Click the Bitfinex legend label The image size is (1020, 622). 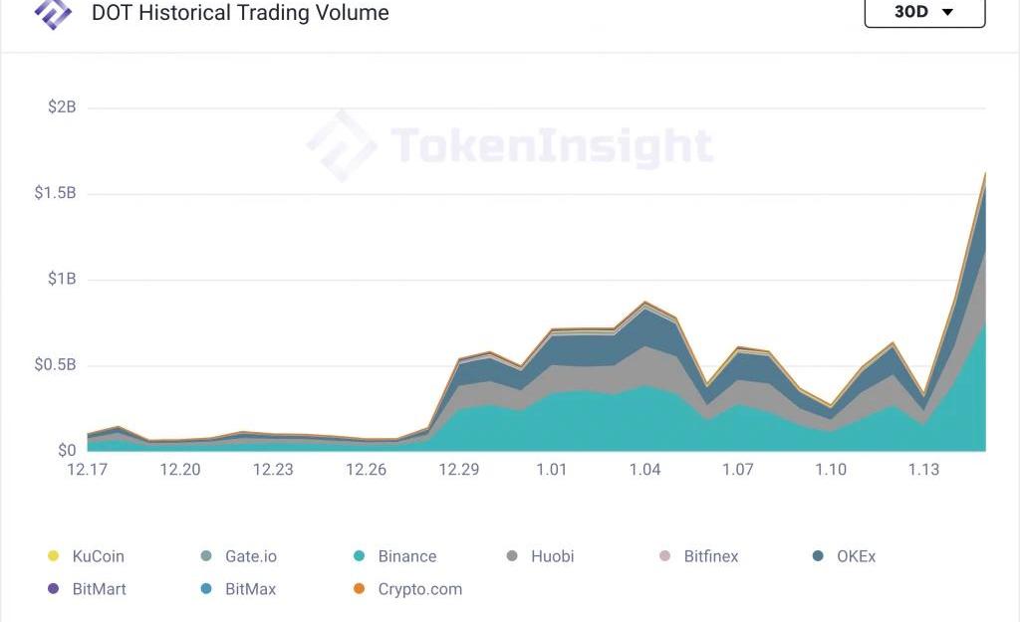coord(711,556)
